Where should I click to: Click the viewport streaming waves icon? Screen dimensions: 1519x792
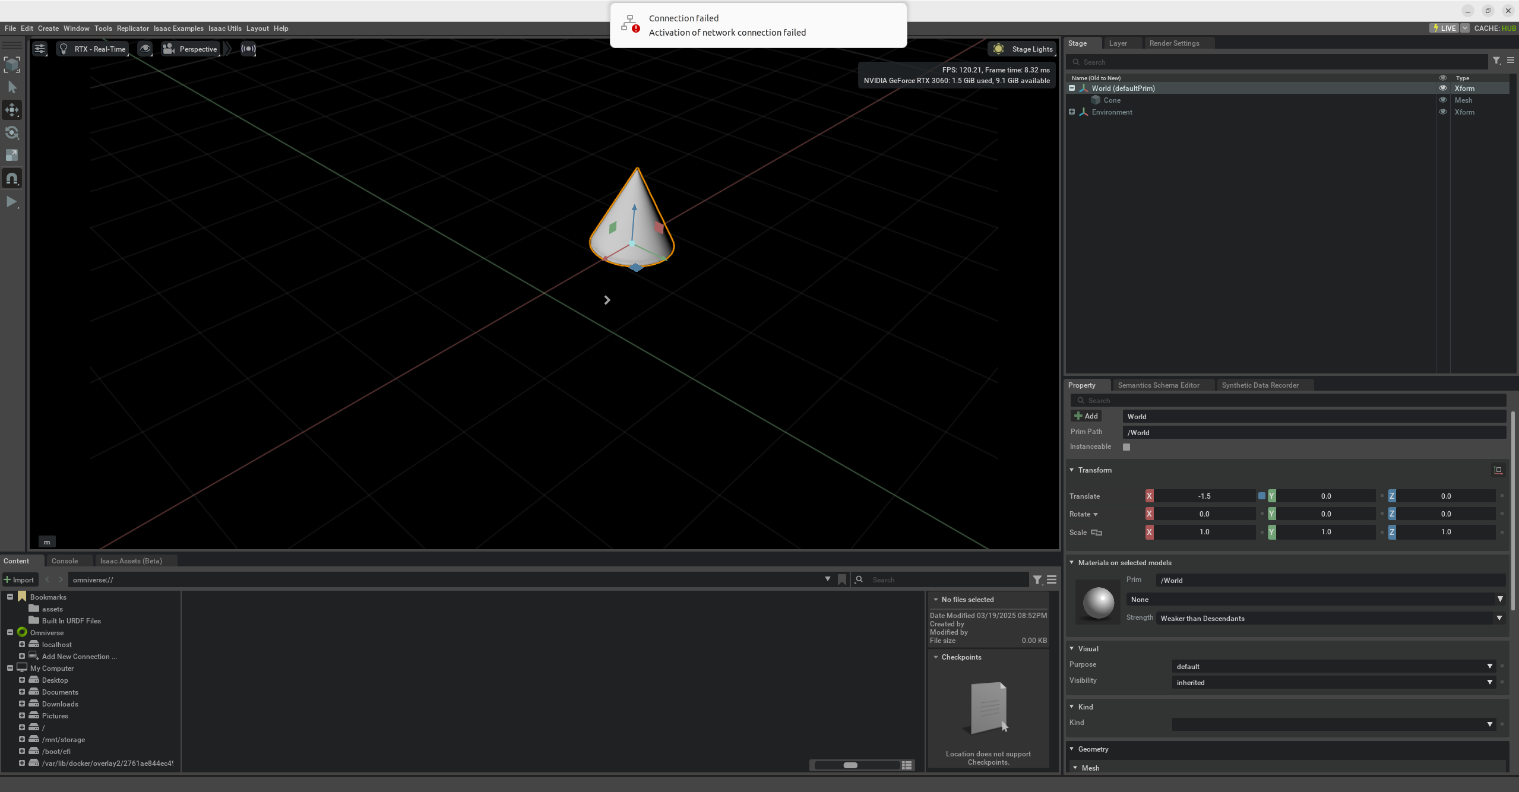click(248, 49)
